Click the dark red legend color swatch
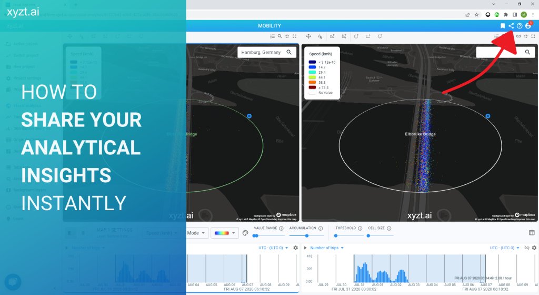 click(312, 87)
